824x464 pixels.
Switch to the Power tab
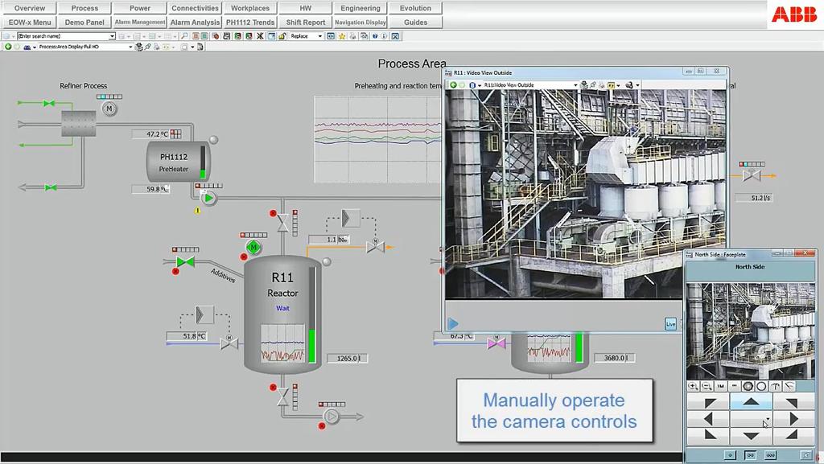pos(140,8)
